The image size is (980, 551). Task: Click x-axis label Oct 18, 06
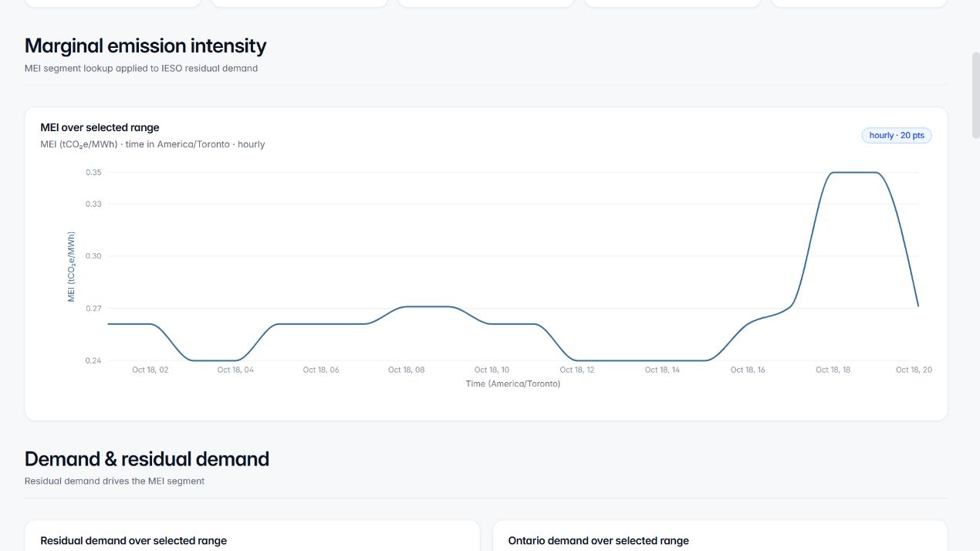321,370
